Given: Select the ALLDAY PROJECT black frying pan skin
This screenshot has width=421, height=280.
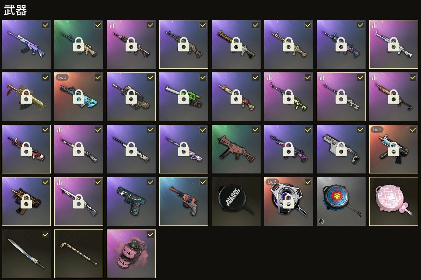Looking at the screenshot, I should tap(236, 201).
